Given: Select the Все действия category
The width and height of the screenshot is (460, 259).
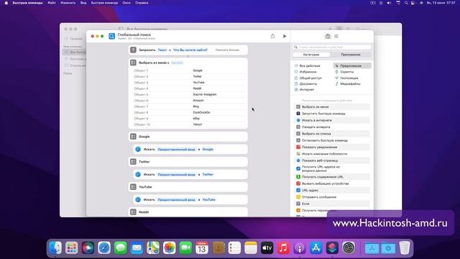Looking at the screenshot, I should click(x=310, y=65).
